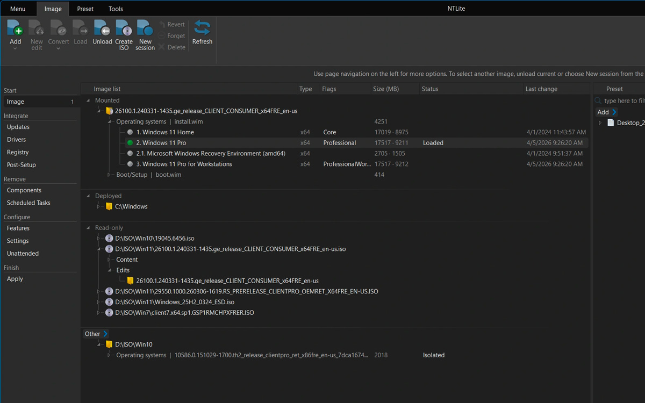Click the Forget toolbar button
Screen dimensions: 645x403
[x=171, y=36]
